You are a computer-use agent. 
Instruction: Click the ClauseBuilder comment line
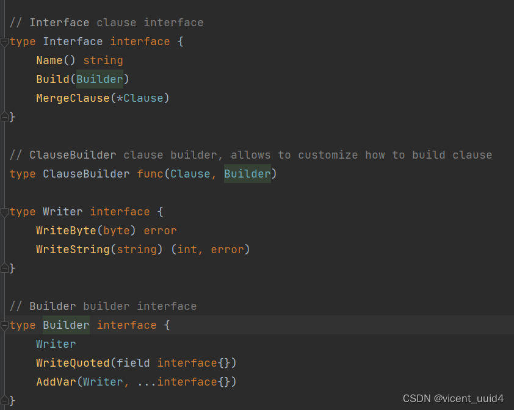(251, 155)
